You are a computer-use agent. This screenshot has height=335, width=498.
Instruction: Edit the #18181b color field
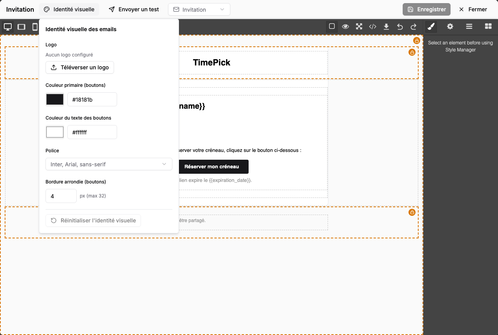click(92, 99)
